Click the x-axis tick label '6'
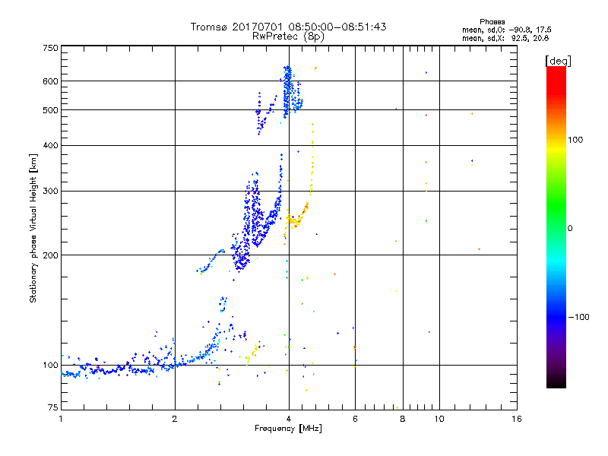The height and width of the screenshot is (456, 608). coord(355,419)
